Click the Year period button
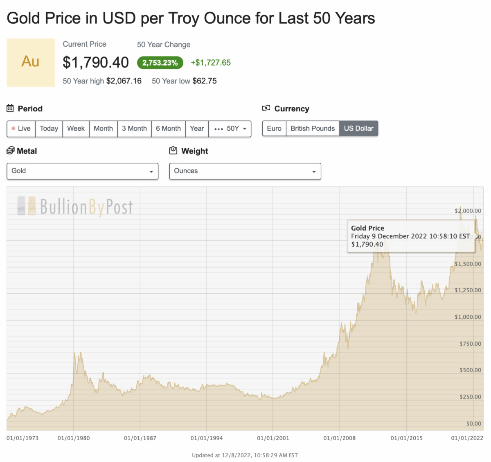Screen dimensions: 491x462 point(197,129)
